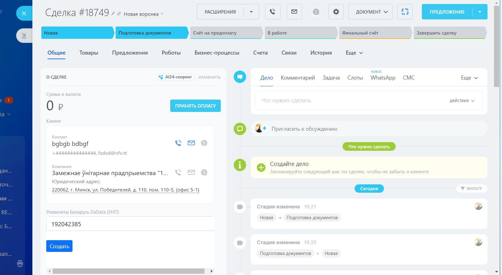The image size is (502, 275).
Task: Click the page vertical scrollbar on the right
Action: click(496, 46)
